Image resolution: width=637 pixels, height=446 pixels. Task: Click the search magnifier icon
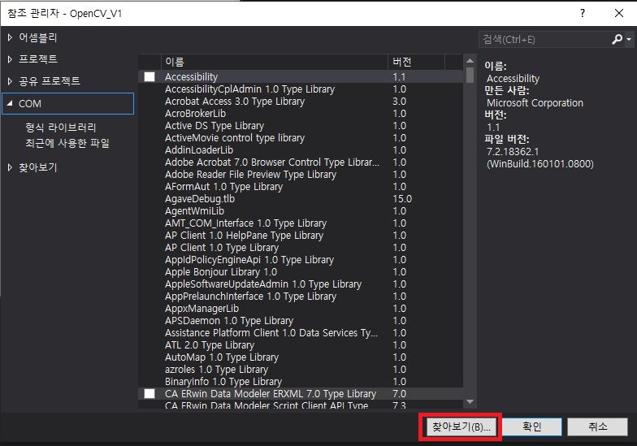point(617,39)
